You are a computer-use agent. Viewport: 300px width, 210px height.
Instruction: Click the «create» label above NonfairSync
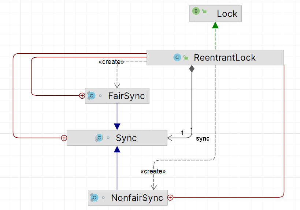(x=153, y=171)
